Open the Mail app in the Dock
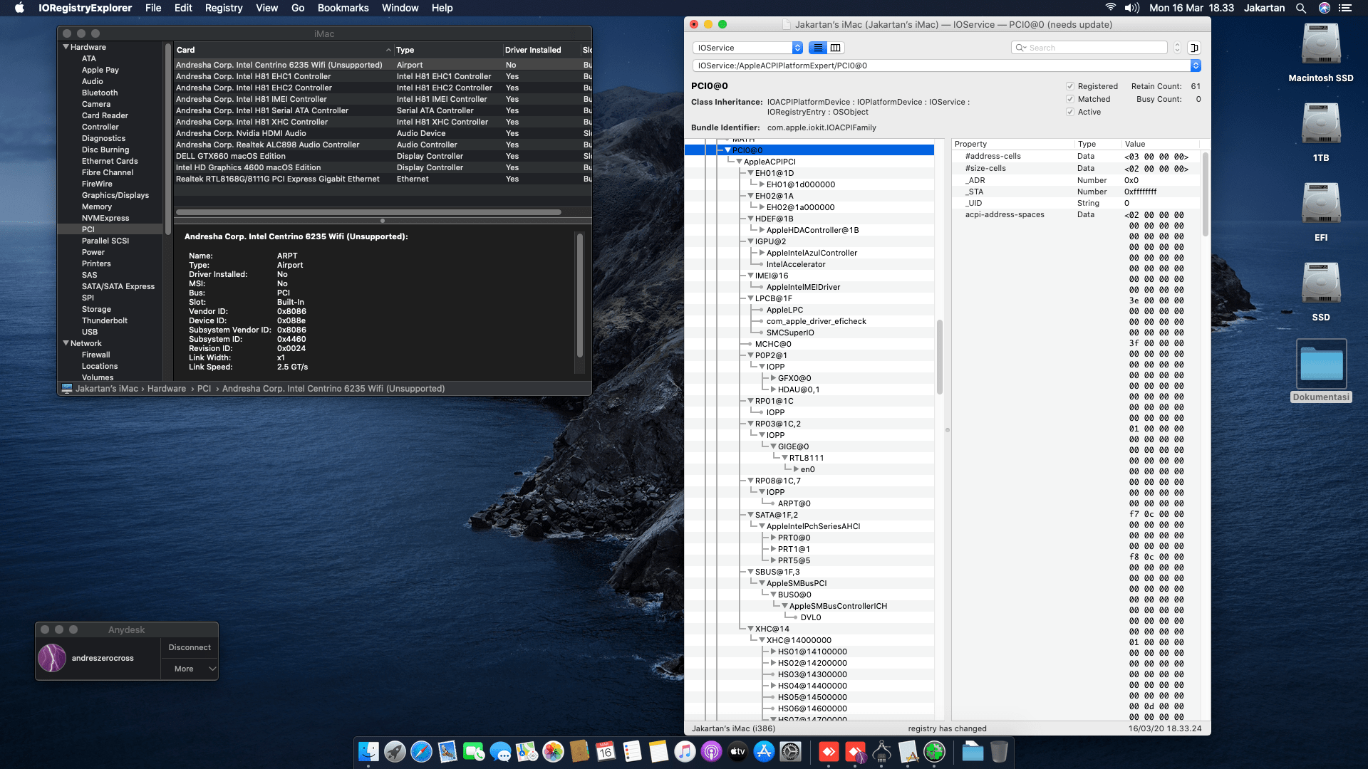Image resolution: width=1368 pixels, height=769 pixels. click(447, 751)
